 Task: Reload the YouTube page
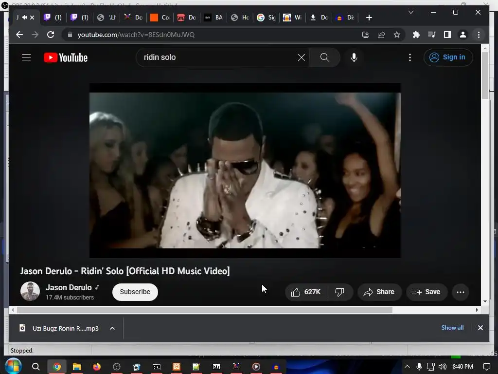(51, 35)
